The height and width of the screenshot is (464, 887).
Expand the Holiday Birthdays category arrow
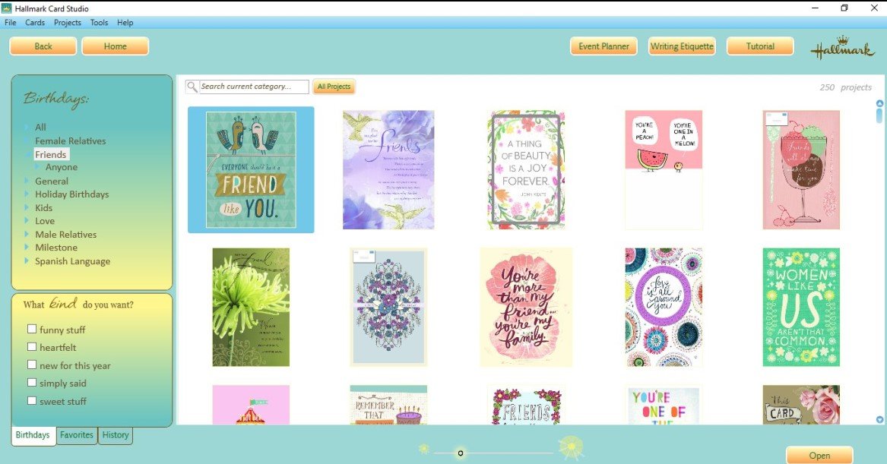[x=27, y=194]
